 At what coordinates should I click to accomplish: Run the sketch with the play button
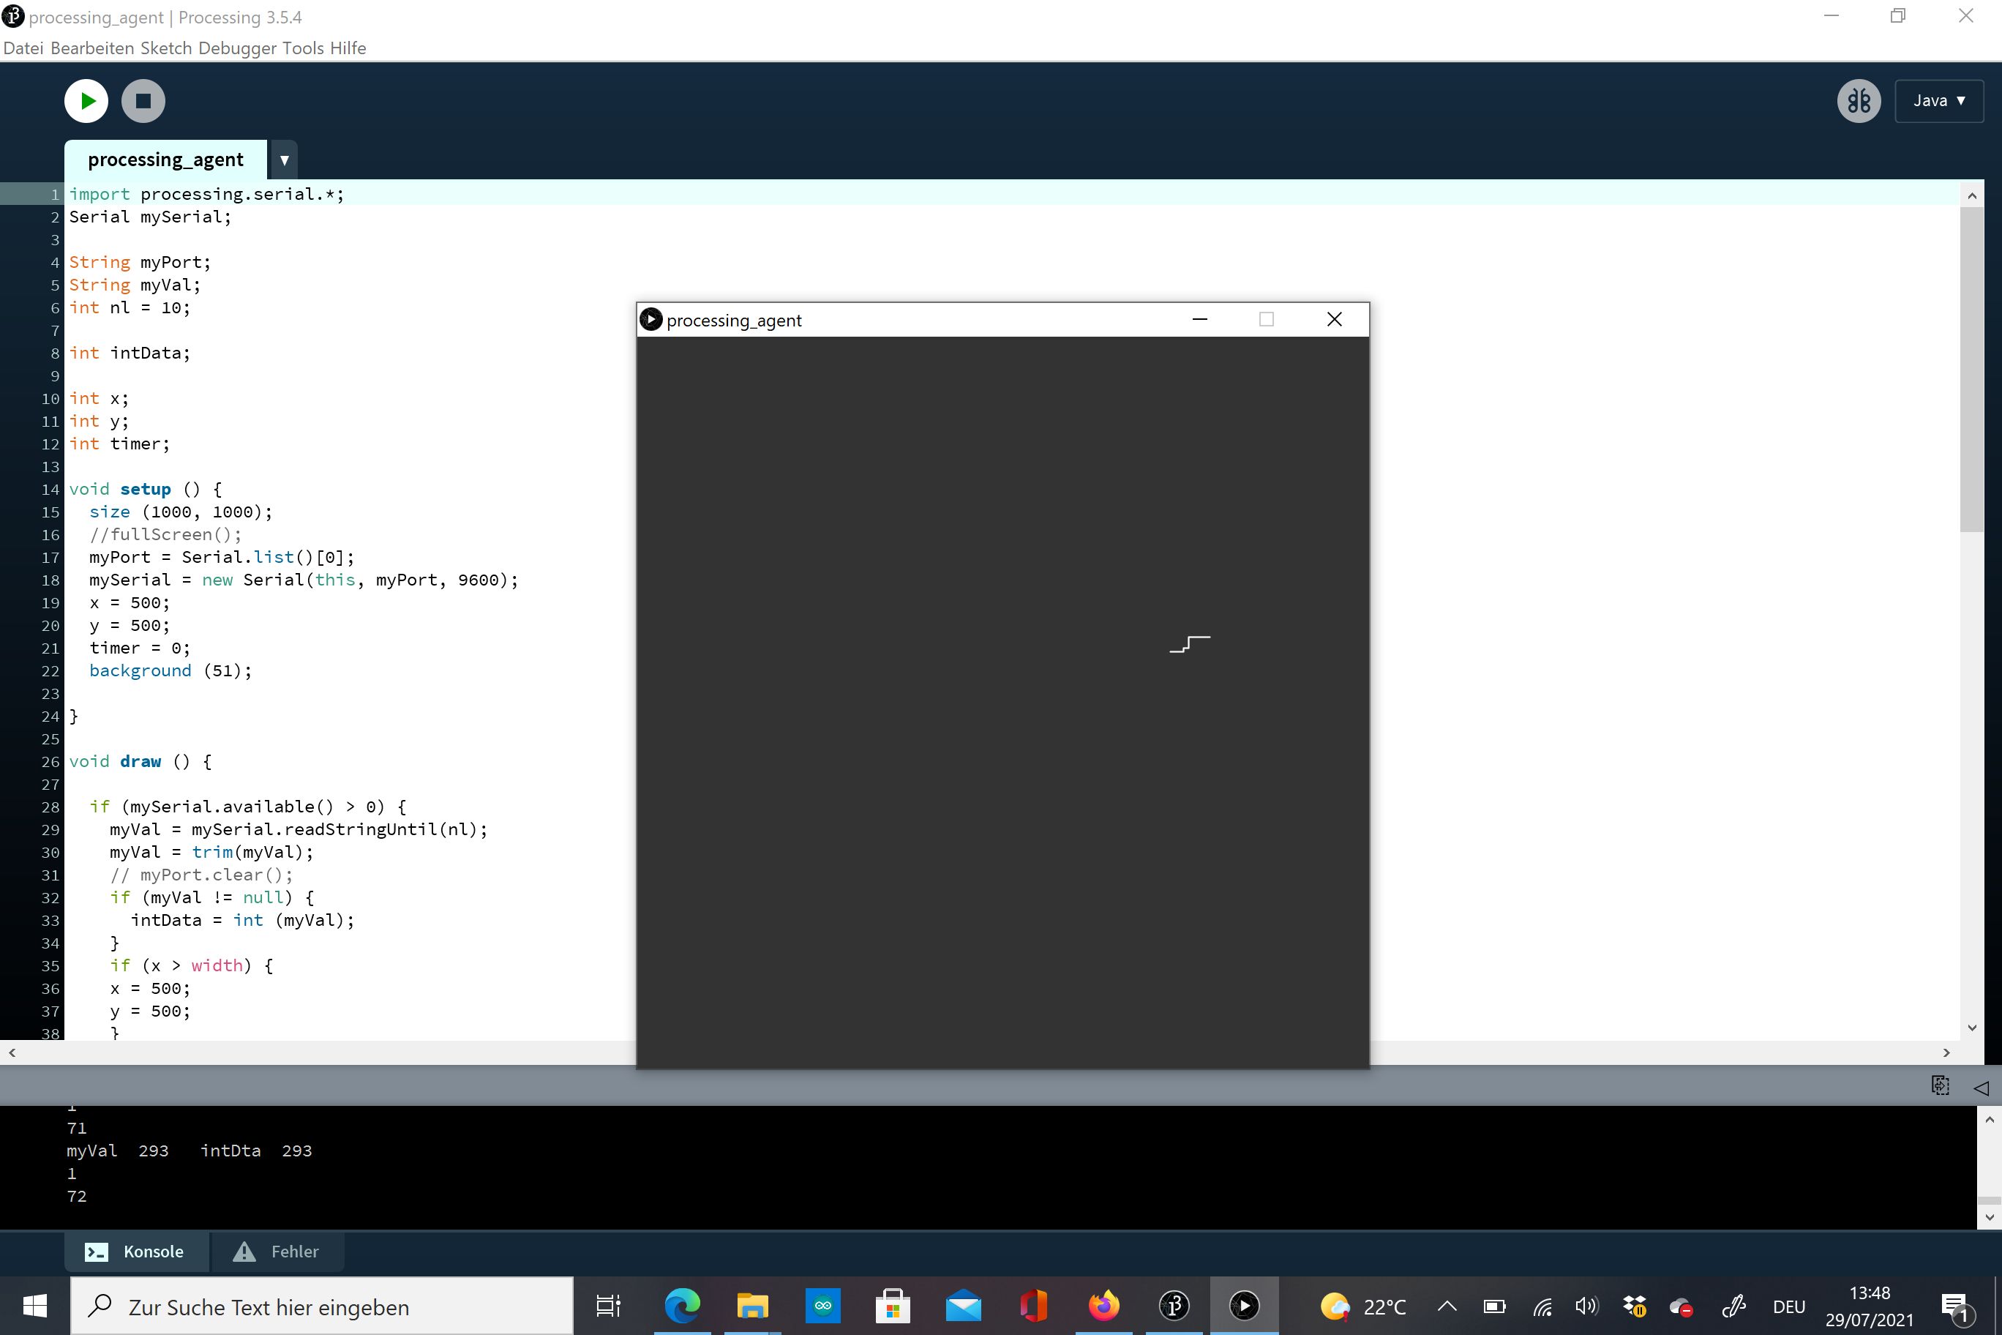(86, 100)
